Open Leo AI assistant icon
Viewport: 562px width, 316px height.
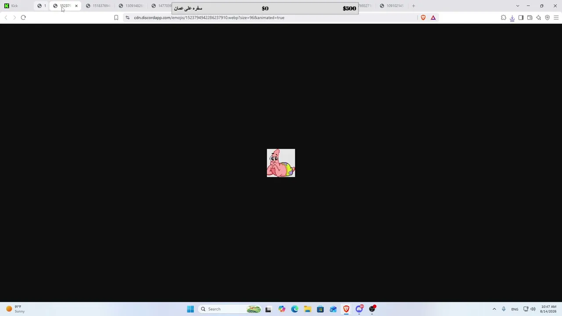click(539, 18)
